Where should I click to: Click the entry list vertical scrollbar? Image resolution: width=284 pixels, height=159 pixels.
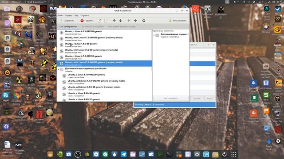pos(152,50)
